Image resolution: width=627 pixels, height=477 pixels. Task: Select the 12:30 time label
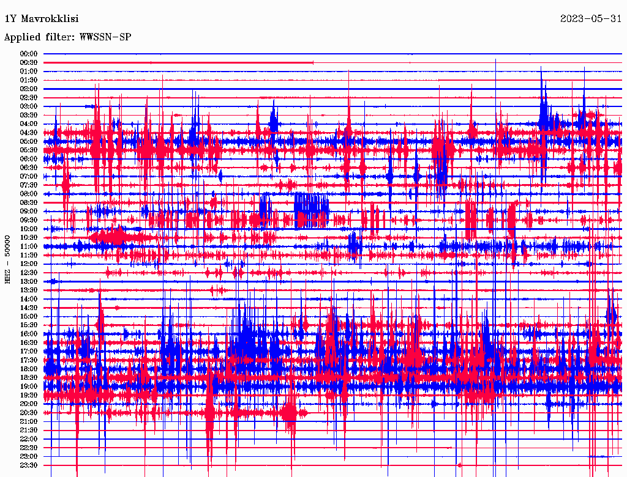coord(28,273)
